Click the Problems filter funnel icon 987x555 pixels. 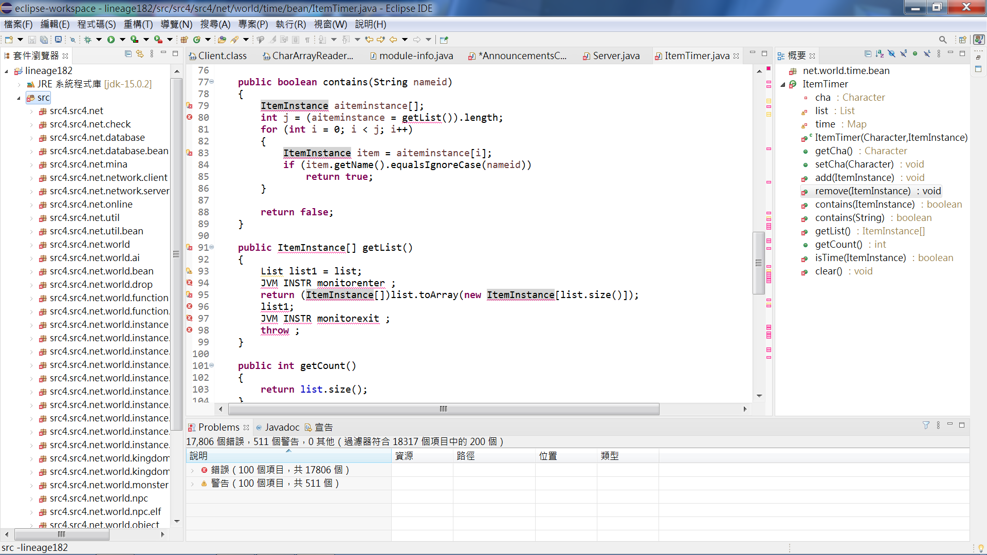click(926, 425)
